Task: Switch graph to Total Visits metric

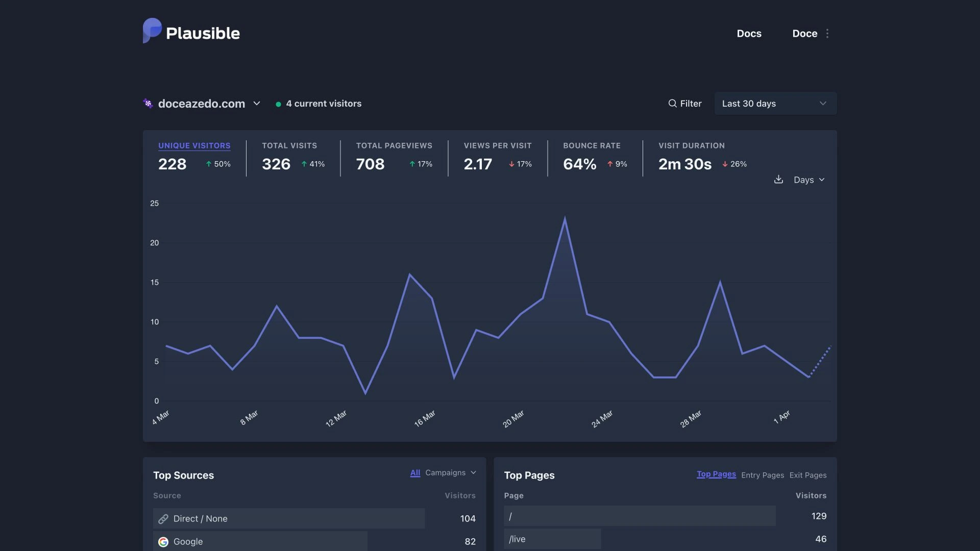Action: (289, 146)
